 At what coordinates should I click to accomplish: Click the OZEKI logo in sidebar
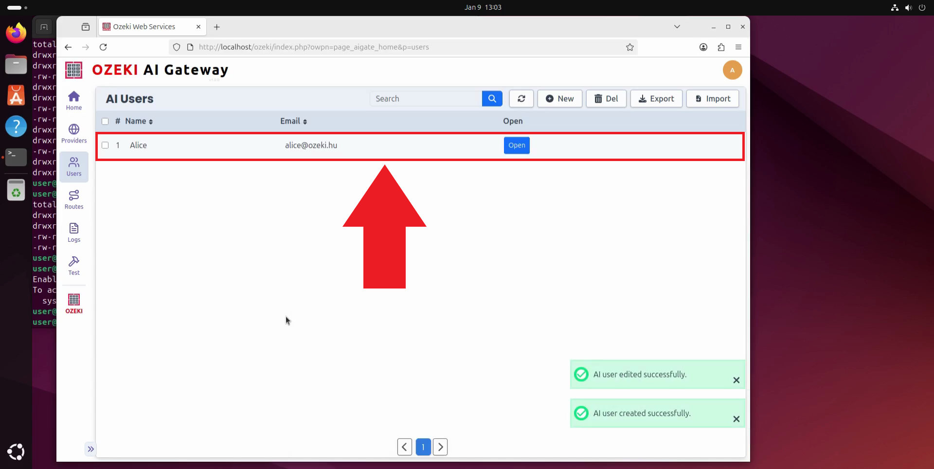(74, 304)
